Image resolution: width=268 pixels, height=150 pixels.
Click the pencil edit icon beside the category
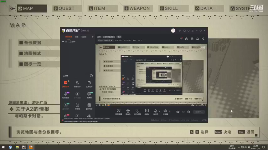tap(112, 40)
